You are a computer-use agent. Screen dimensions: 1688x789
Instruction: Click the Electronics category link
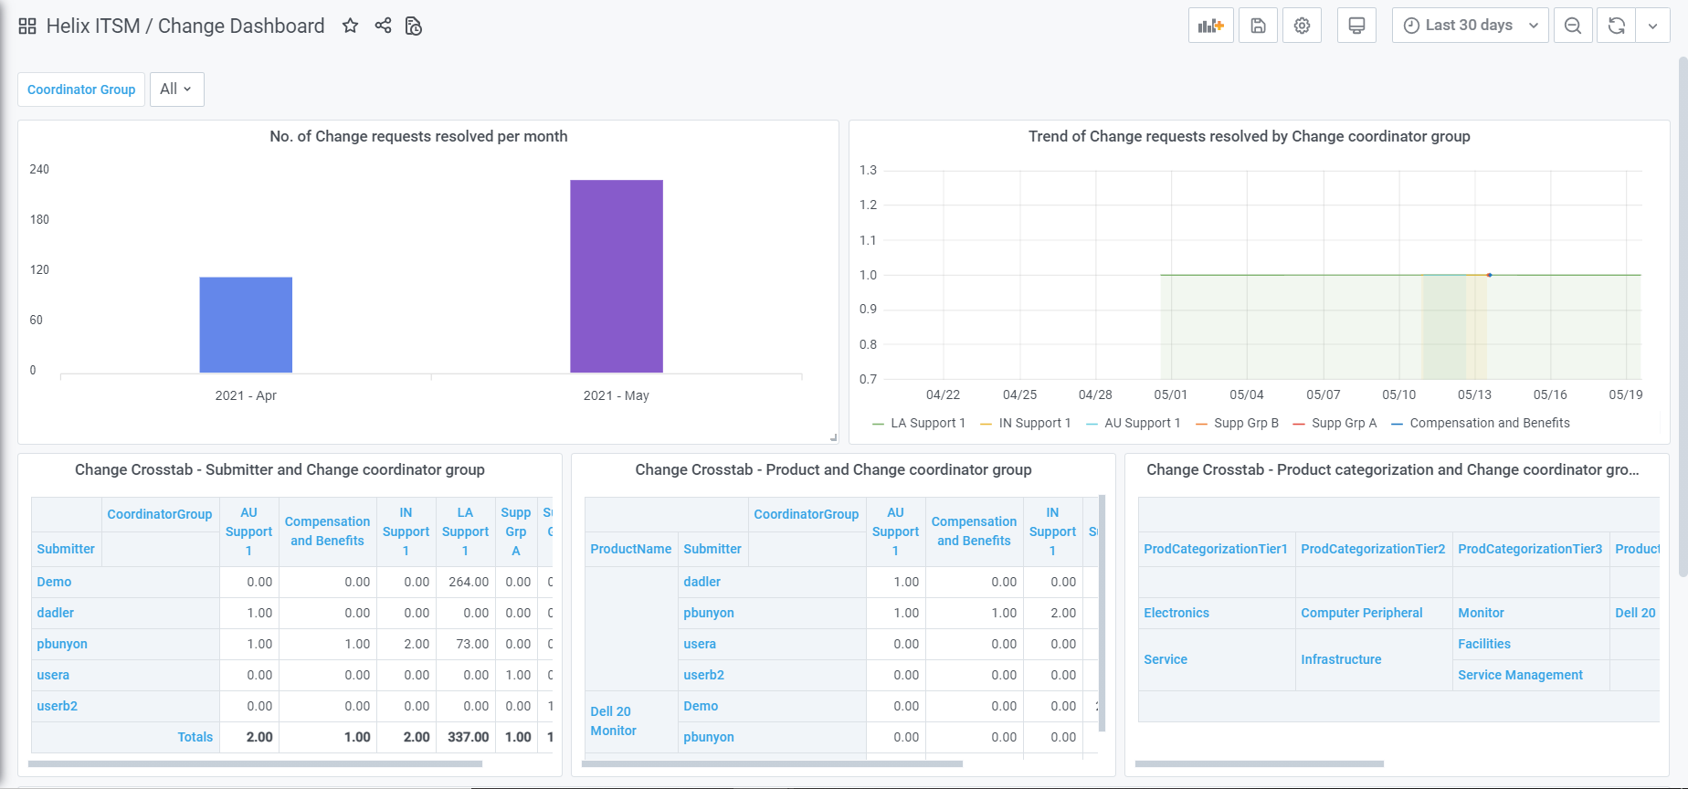(1176, 613)
